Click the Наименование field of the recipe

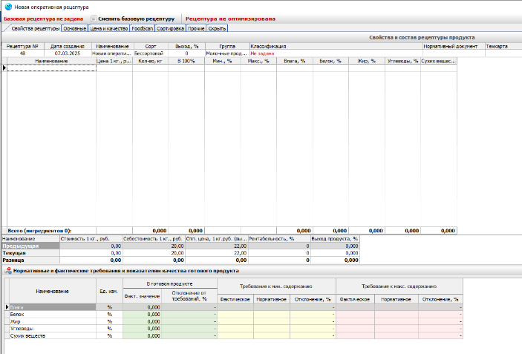(111, 53)
